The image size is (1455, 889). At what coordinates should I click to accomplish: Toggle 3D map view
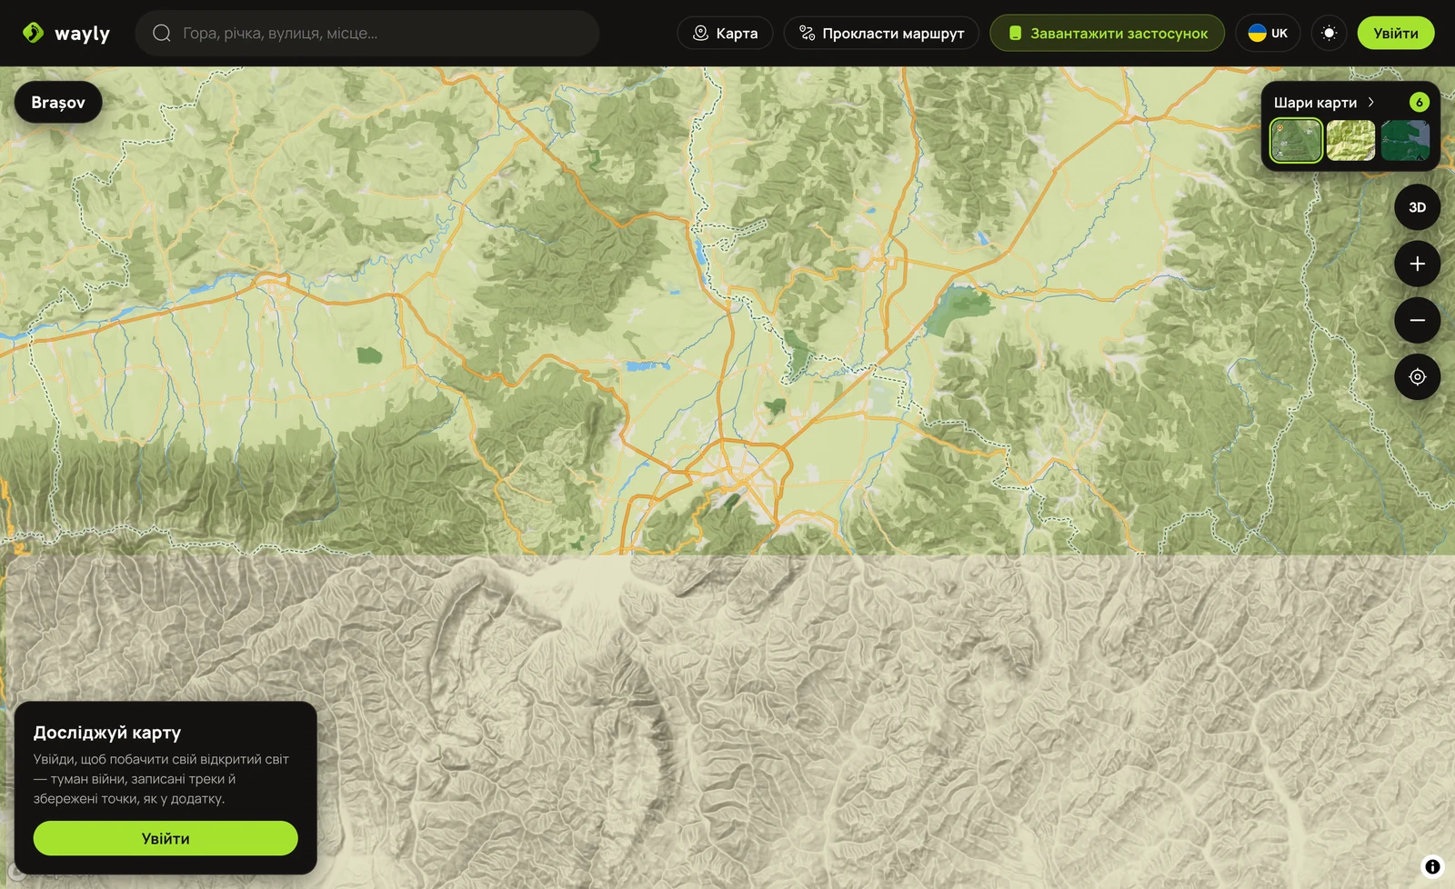[1418, 207]
